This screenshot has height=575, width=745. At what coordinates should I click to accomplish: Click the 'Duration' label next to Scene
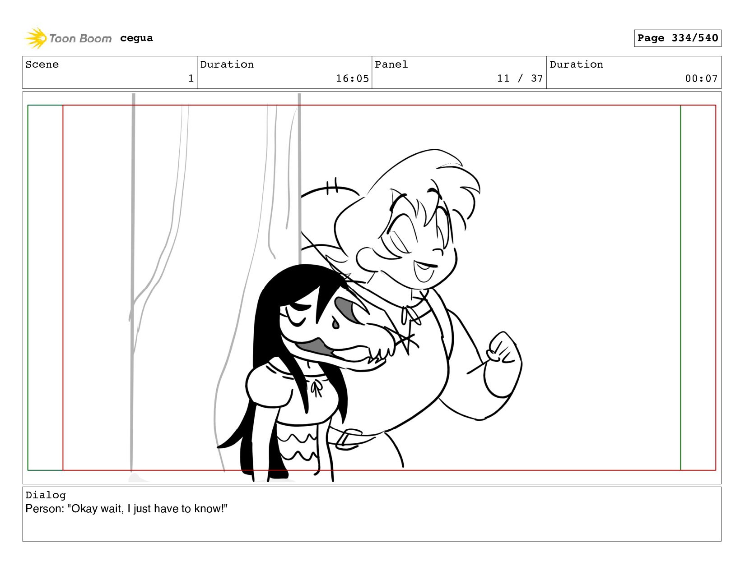pos(227,64)
